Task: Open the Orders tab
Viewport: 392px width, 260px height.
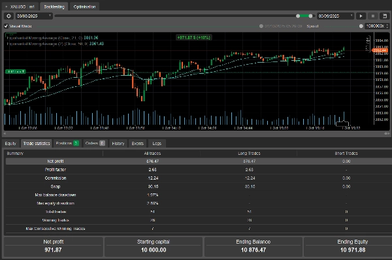Action: click(x=95, y=143)
